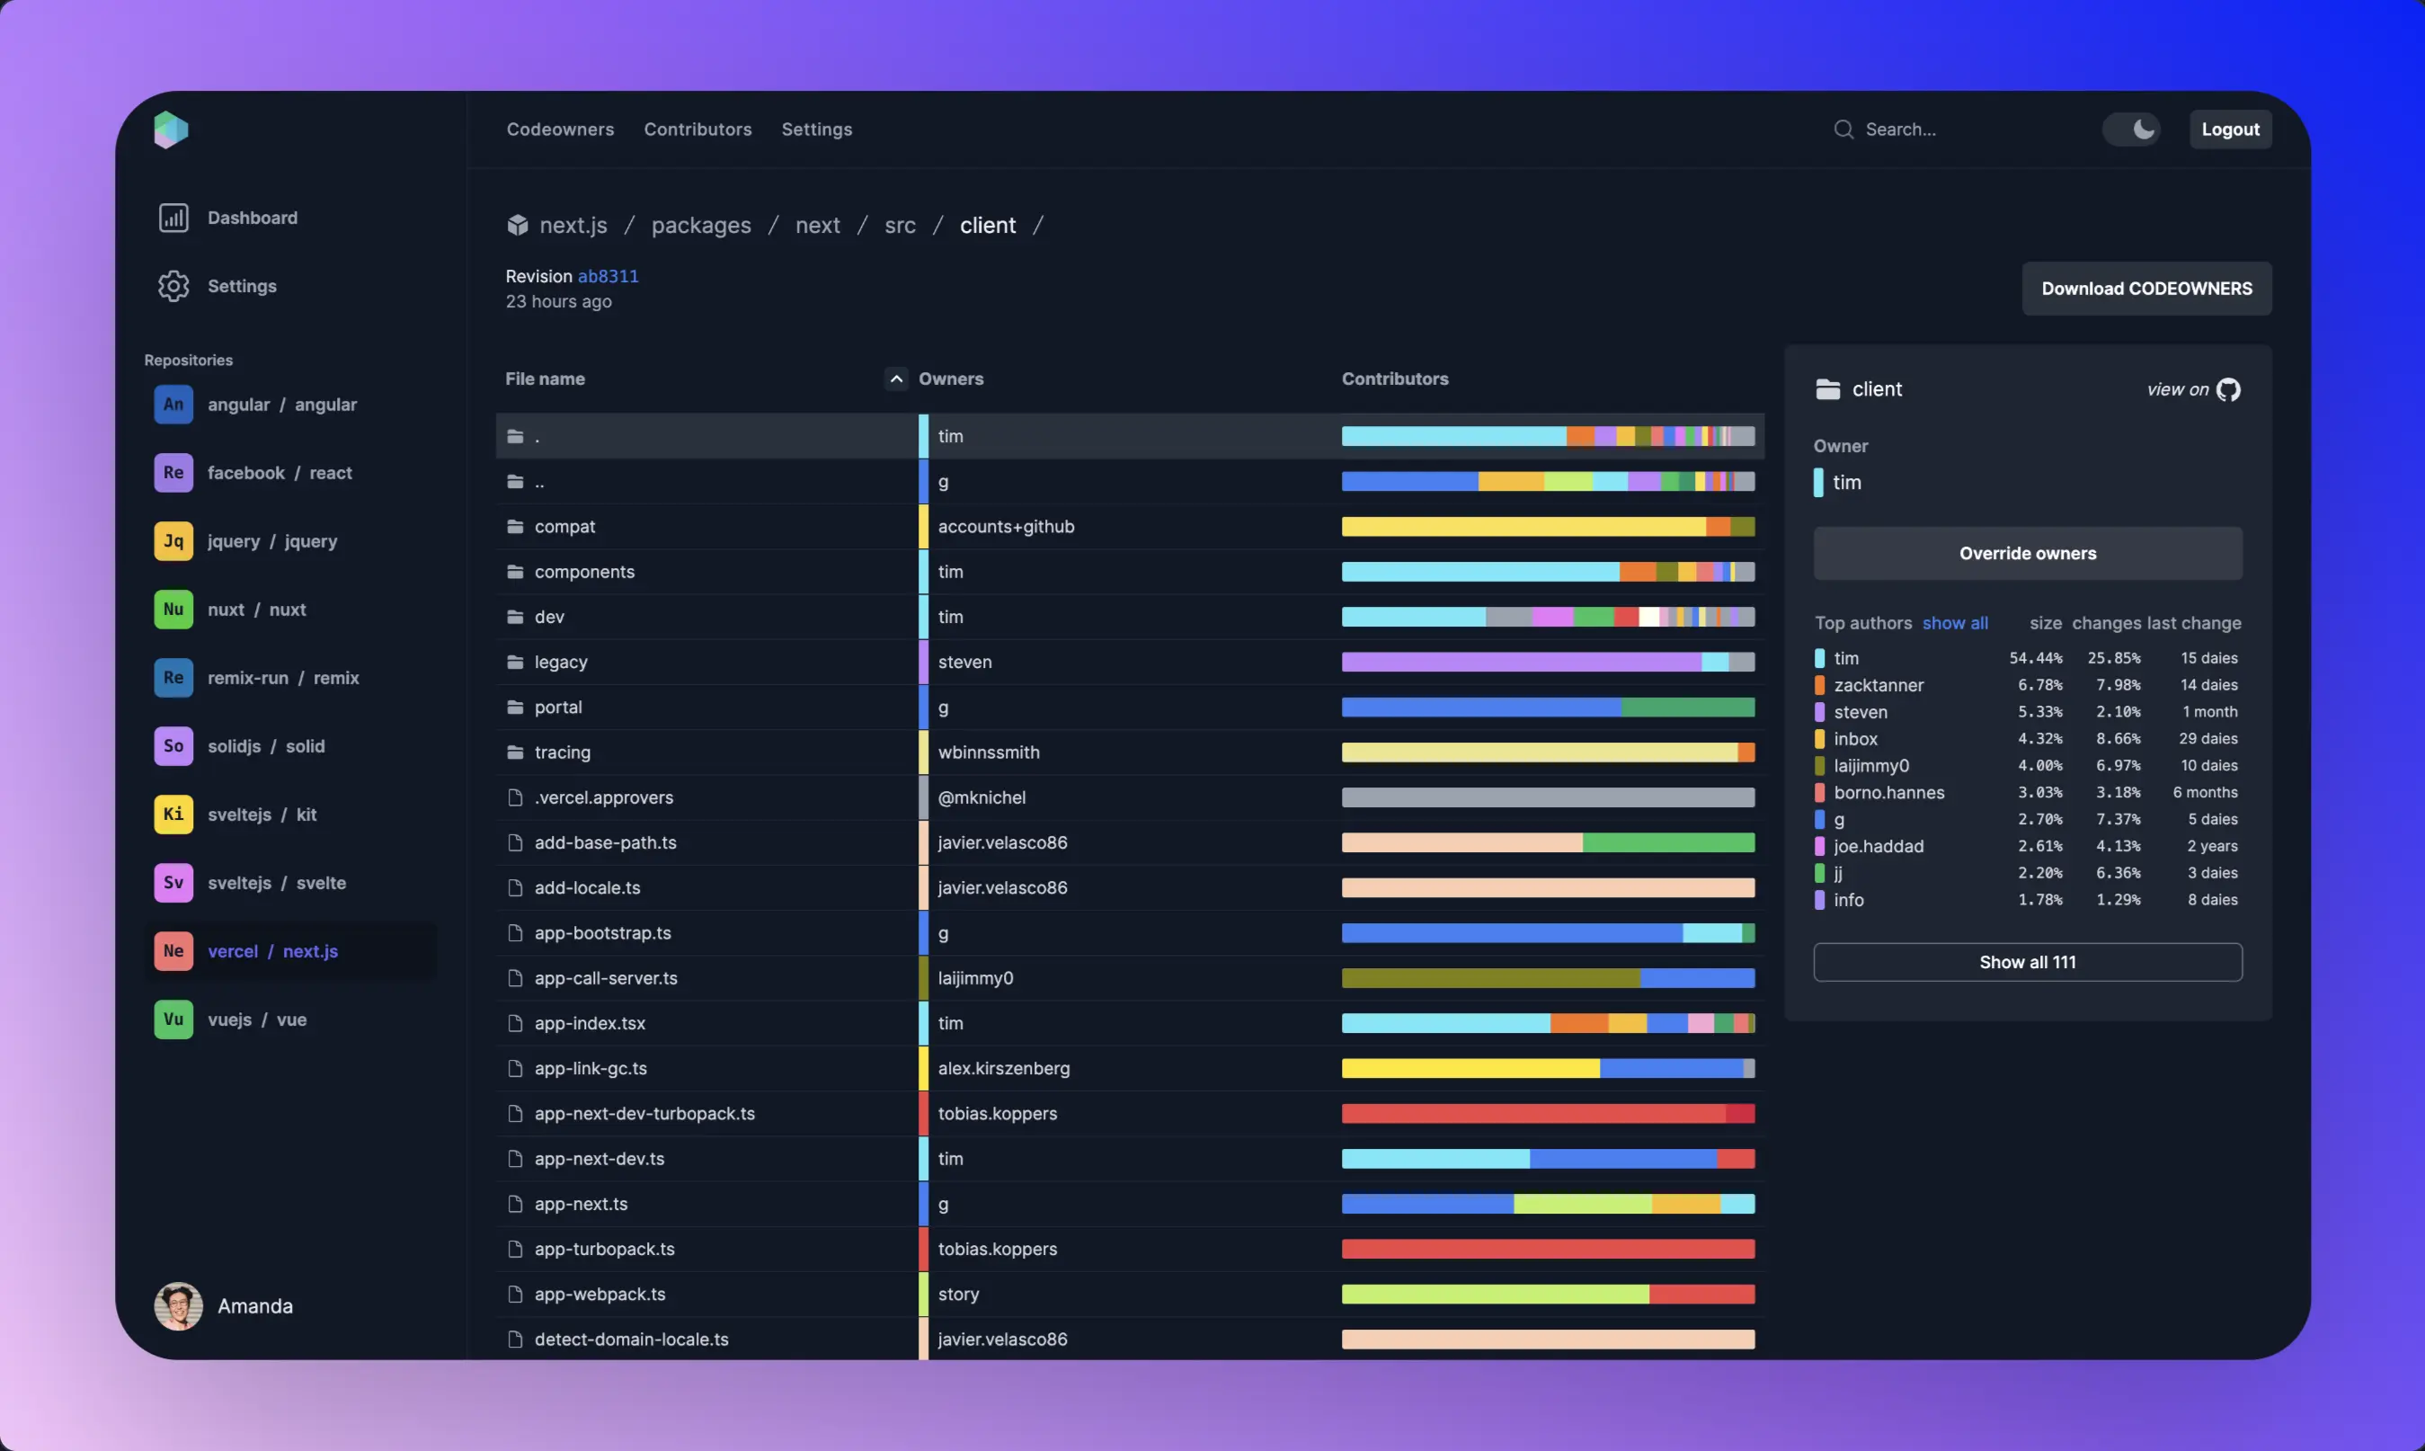The height and width of the screenshot is (1451, 2425).
Task: Click Contributors column header
Action: point(1395,378)
